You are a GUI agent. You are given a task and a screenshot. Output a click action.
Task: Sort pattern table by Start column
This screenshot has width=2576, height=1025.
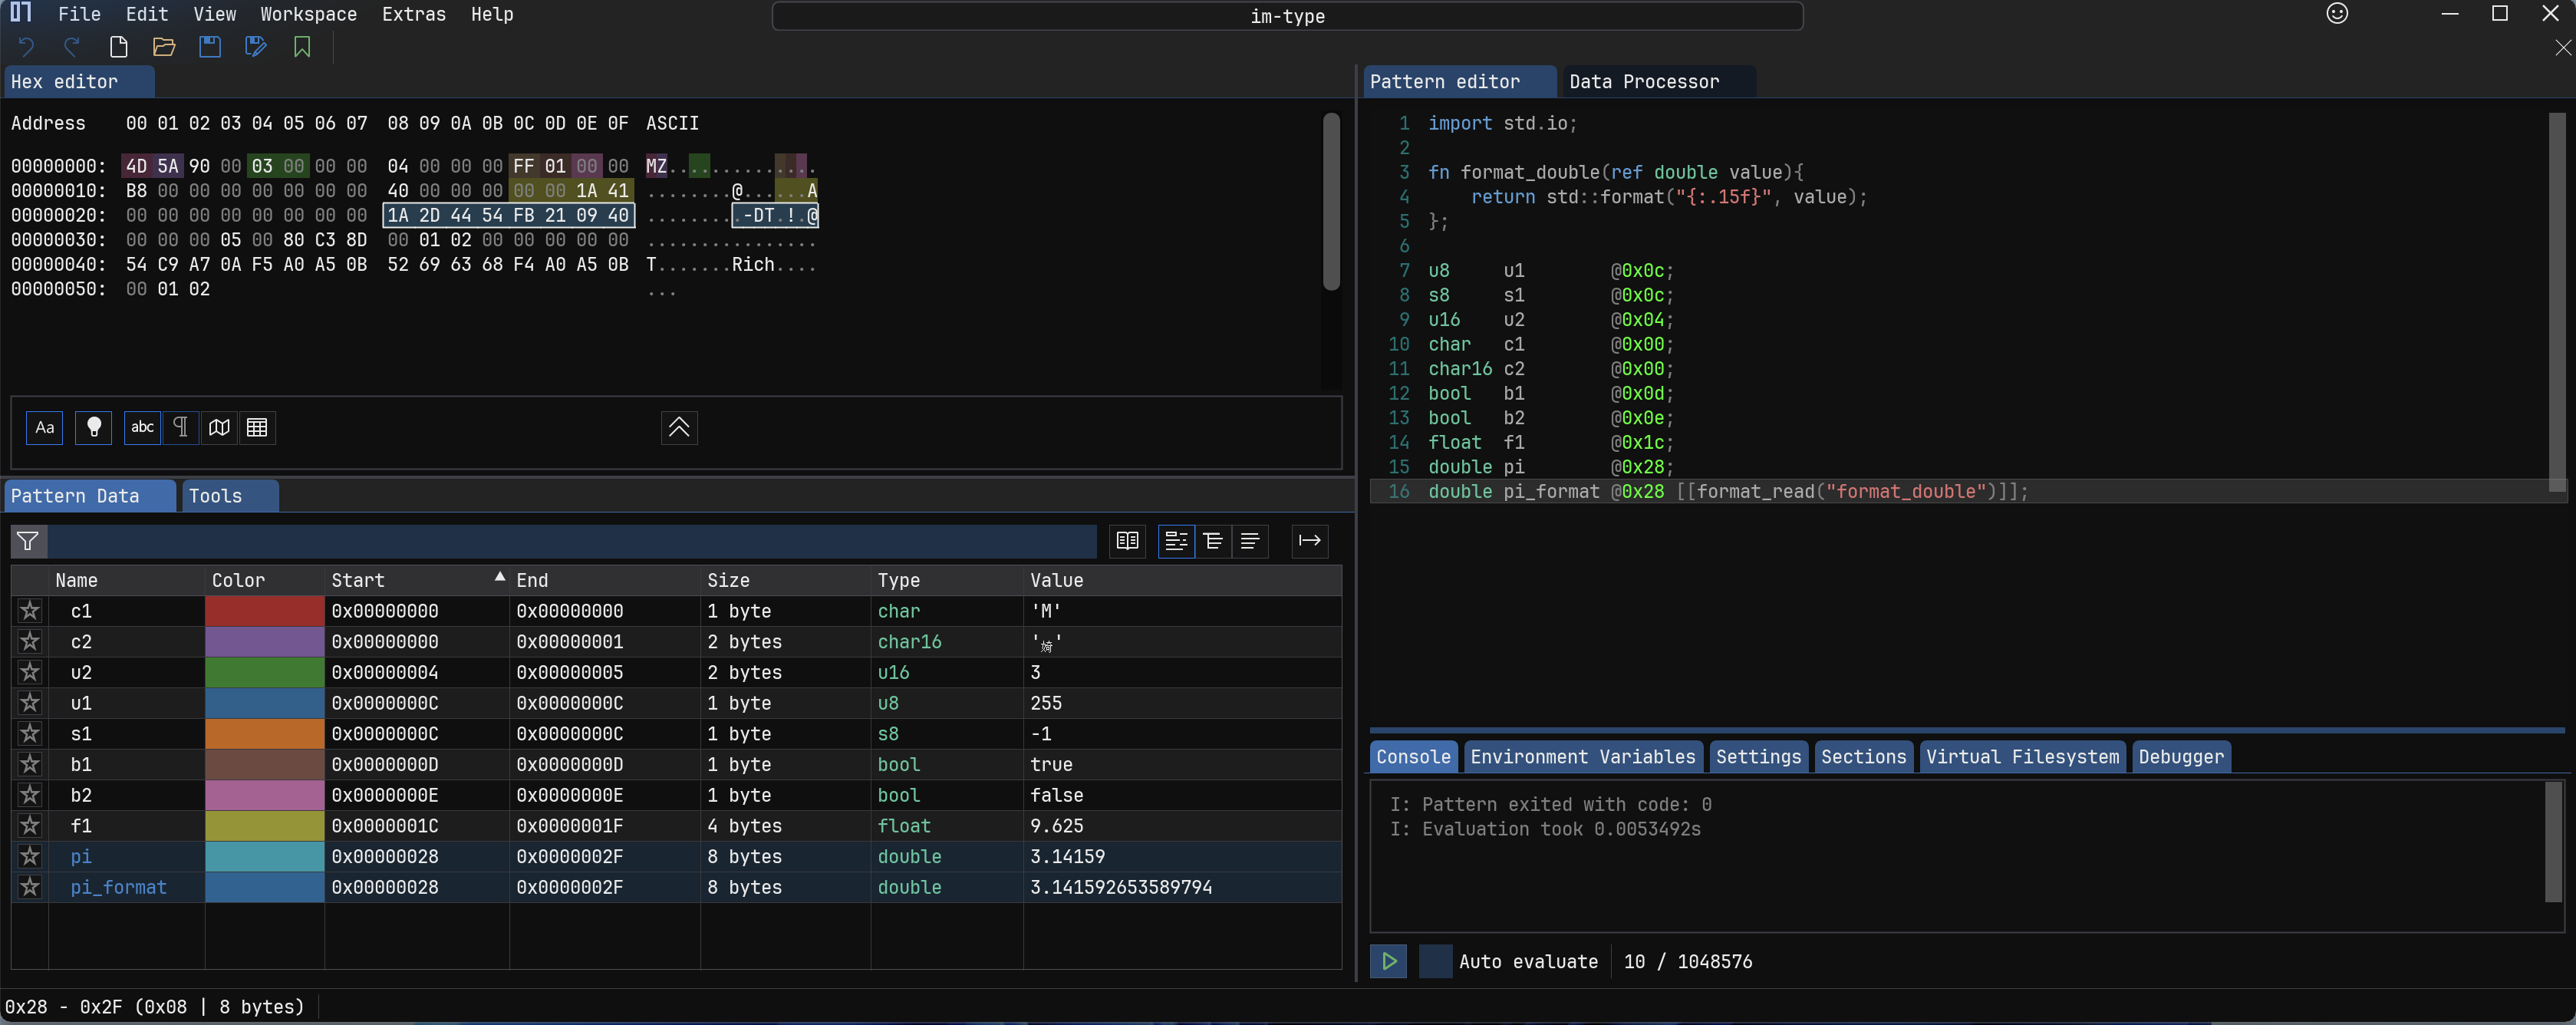358,580
